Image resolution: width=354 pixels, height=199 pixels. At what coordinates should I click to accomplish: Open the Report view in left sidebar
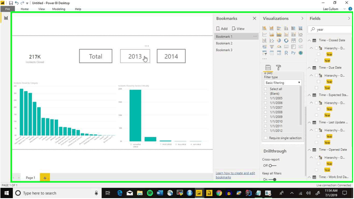pyautogui.click(x=6, y=18)
